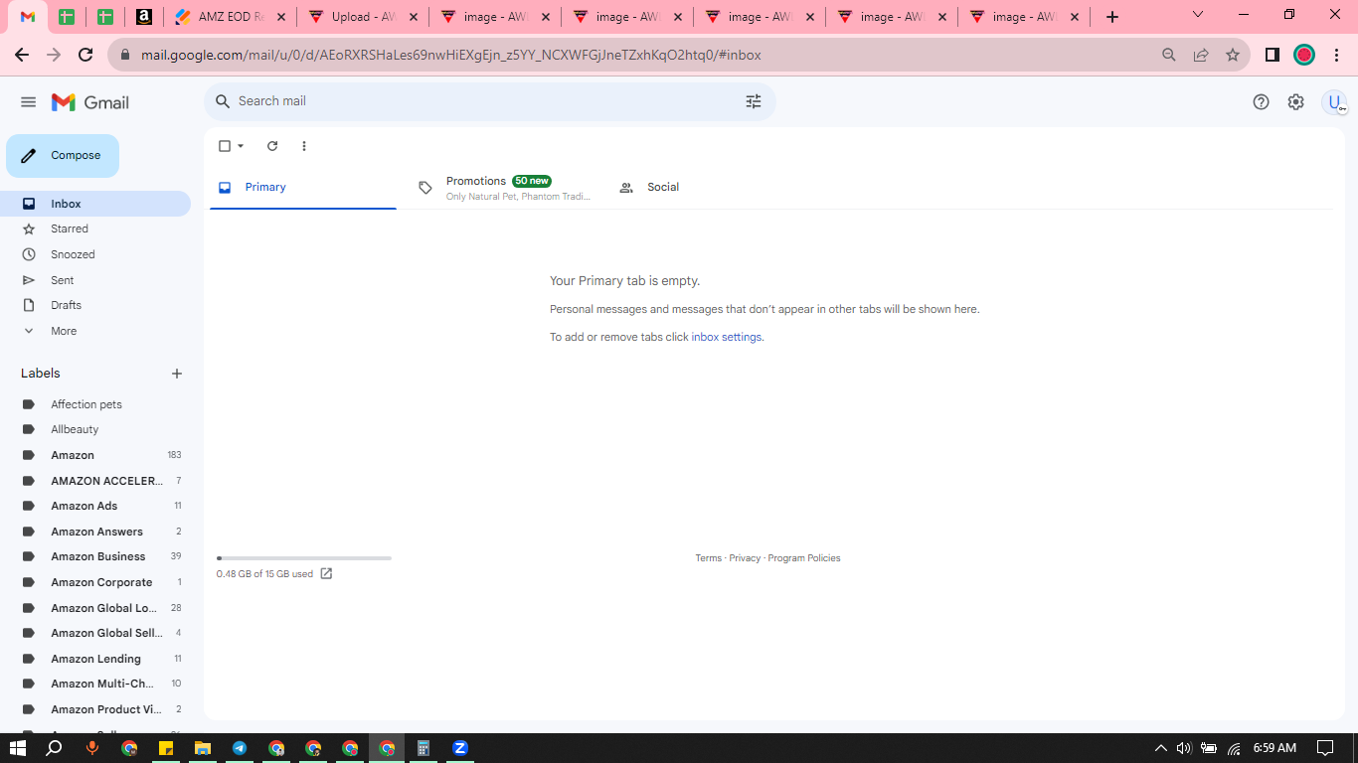Open Chrome three-dot menu
Image resolution: width=1358 pixels, height=763 pixels.
[1336, 55]
